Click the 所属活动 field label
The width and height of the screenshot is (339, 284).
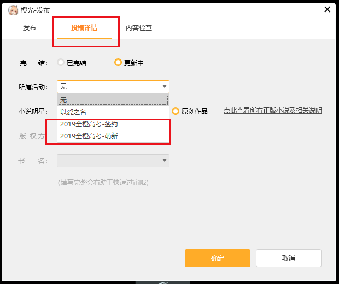[x=33, y=87]
